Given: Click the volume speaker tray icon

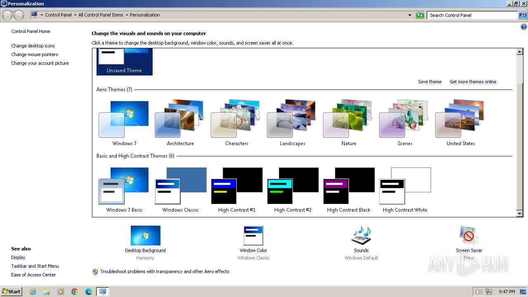Looking at the screenshot, I should [479, 292].
